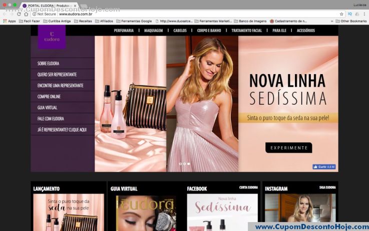Open the Perfumaria menu
Screen dimensions: 369x231
(124, 31)
